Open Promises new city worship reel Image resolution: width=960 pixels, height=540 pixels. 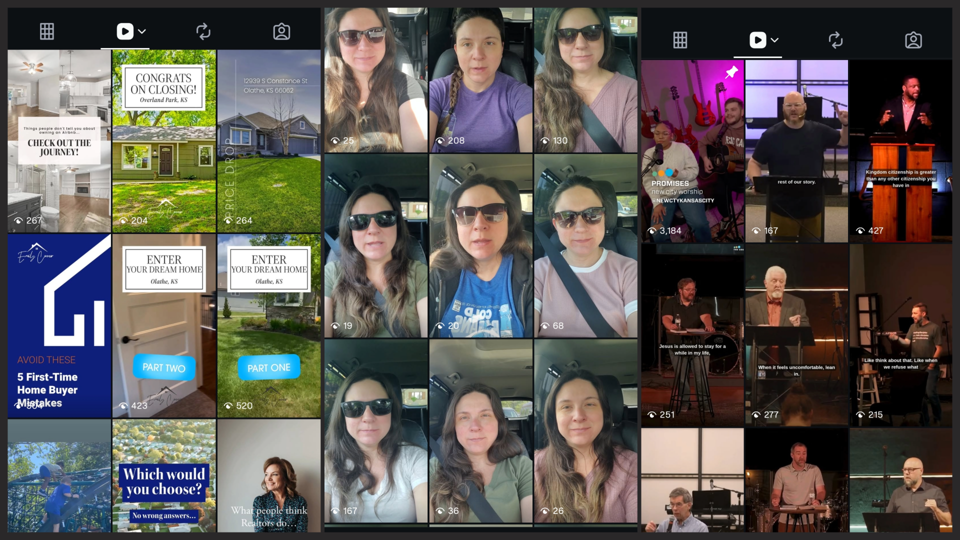coord(692,151)
